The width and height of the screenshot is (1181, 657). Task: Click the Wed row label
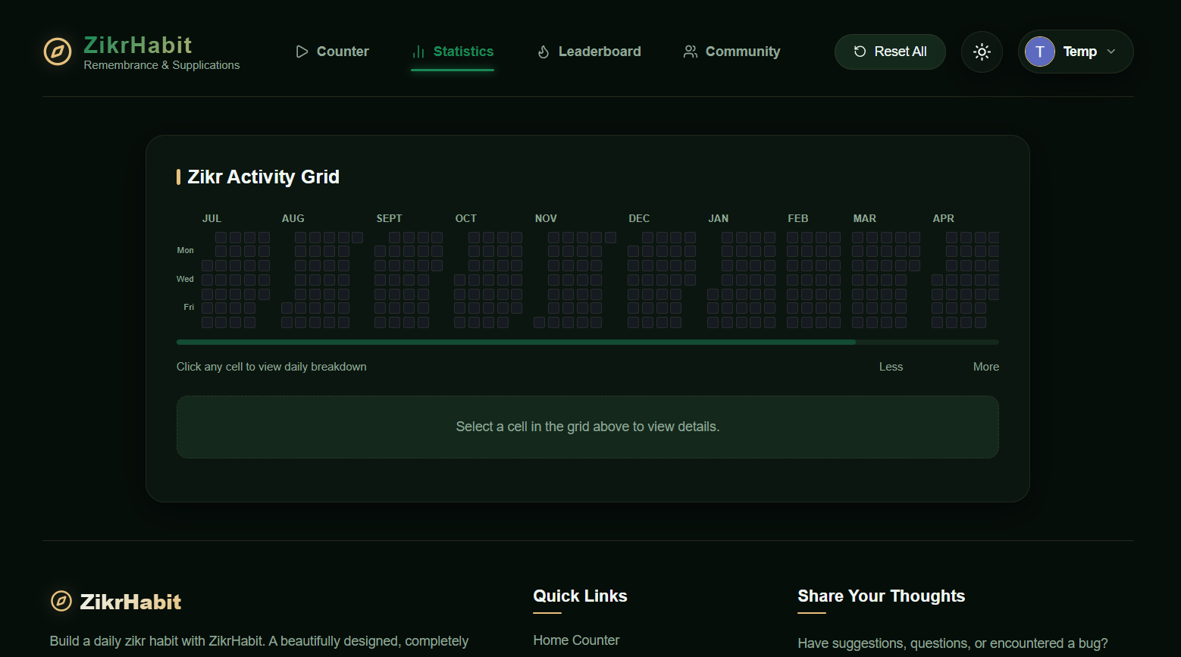(x=185, y=279)
